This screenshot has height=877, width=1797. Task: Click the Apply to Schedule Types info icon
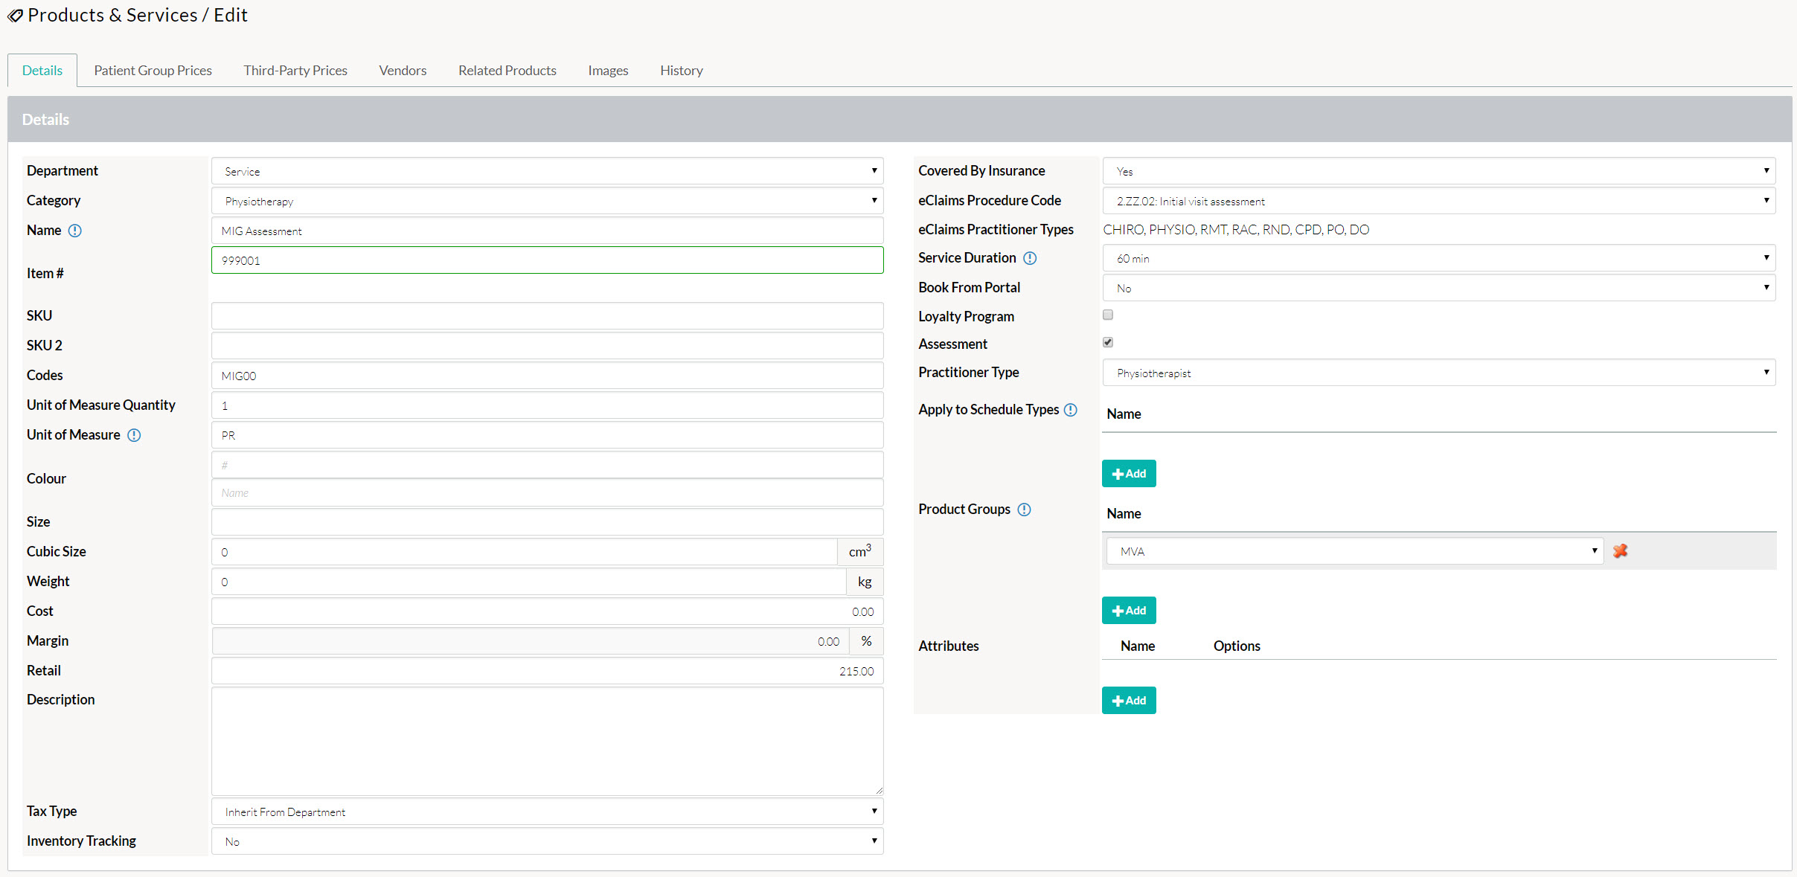click(1071, 410)
